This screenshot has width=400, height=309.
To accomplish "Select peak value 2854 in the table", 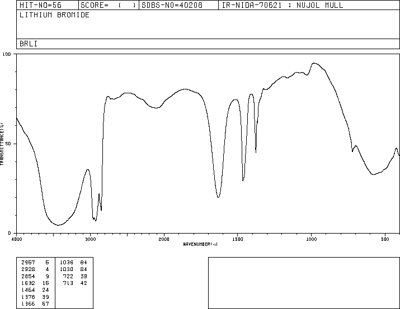I will [28, 276].
